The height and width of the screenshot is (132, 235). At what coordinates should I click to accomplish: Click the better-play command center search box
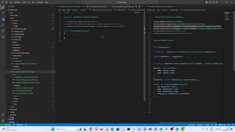point(121,2)
